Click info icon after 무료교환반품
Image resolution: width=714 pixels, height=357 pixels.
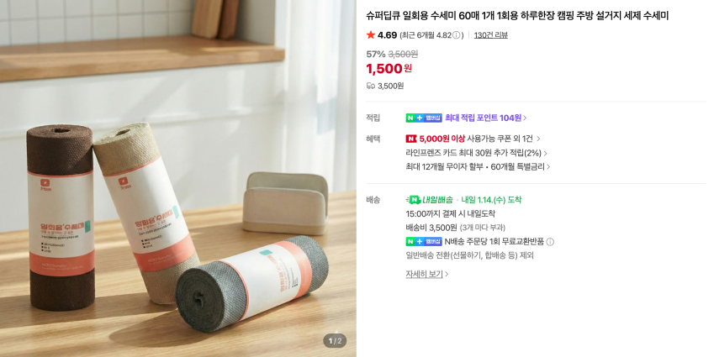550,242
